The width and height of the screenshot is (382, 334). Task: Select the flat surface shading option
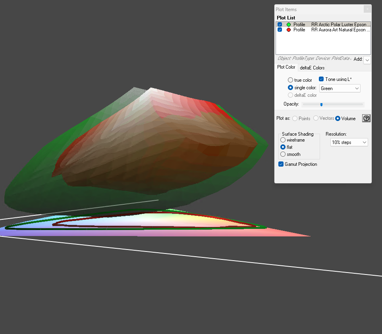point(283,147)
